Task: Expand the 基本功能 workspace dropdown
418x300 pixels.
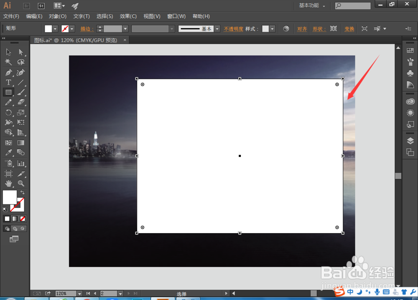Action: pos(324,6)
